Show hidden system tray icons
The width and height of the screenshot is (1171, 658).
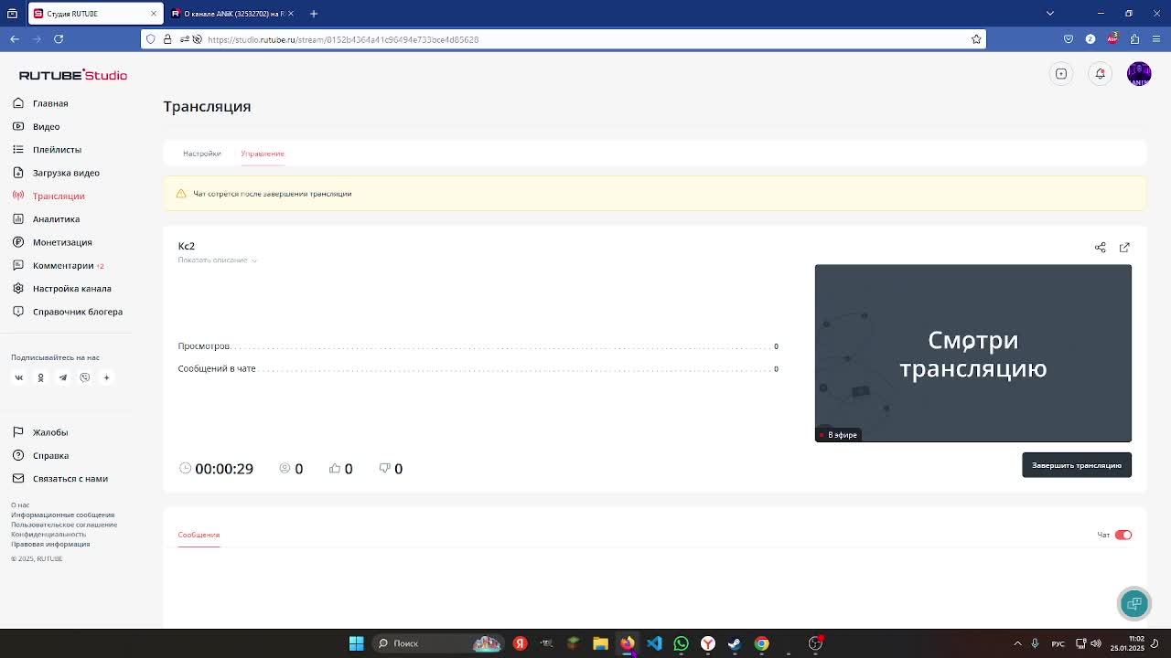[1017, 643]
